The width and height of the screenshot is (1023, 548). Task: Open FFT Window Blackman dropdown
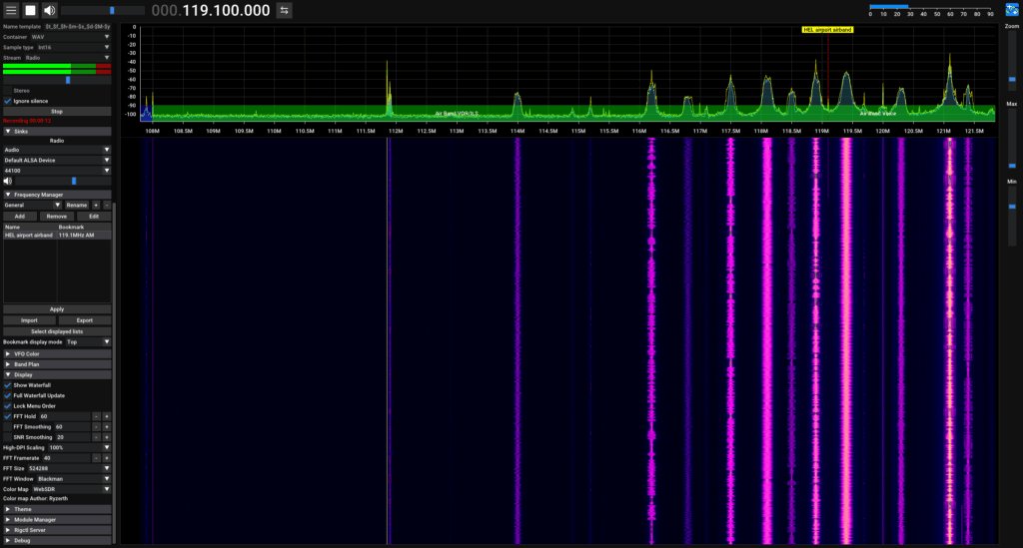[x=73, y=479]
